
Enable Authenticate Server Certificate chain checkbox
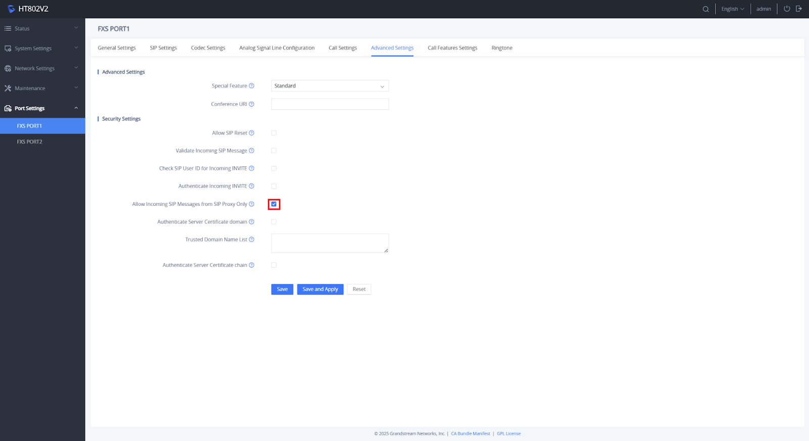point(274,265)
